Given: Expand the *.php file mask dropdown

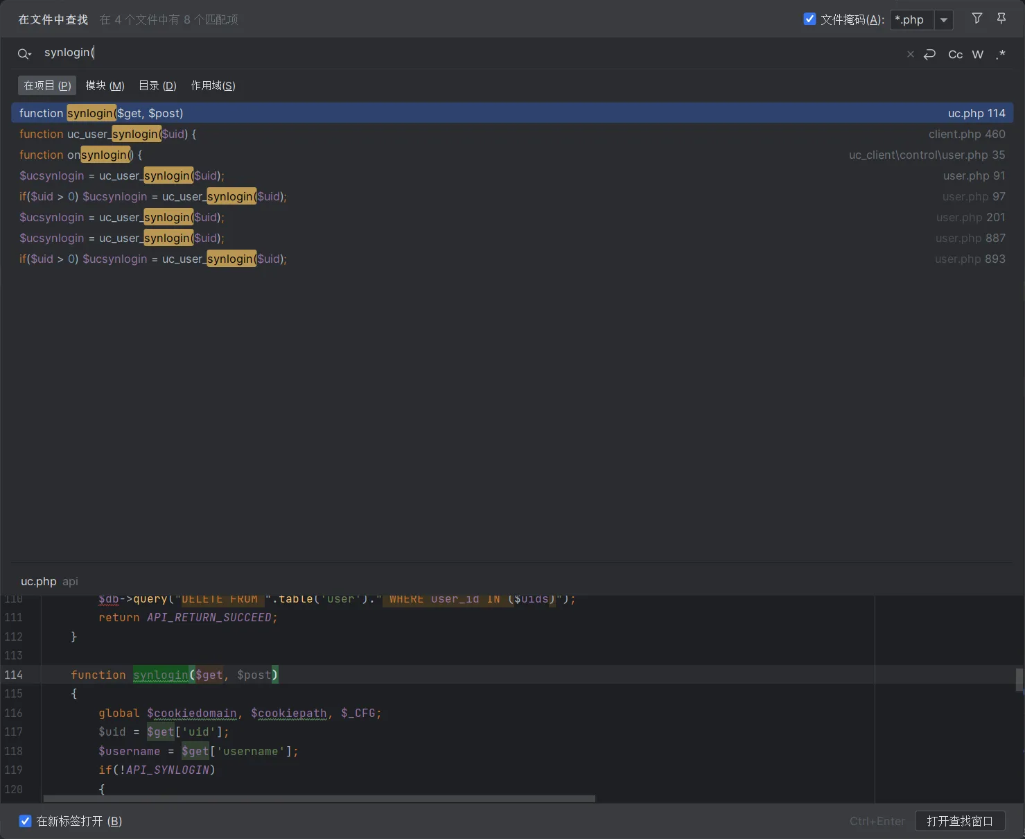Looking at the screenshot, I should 943,19.
